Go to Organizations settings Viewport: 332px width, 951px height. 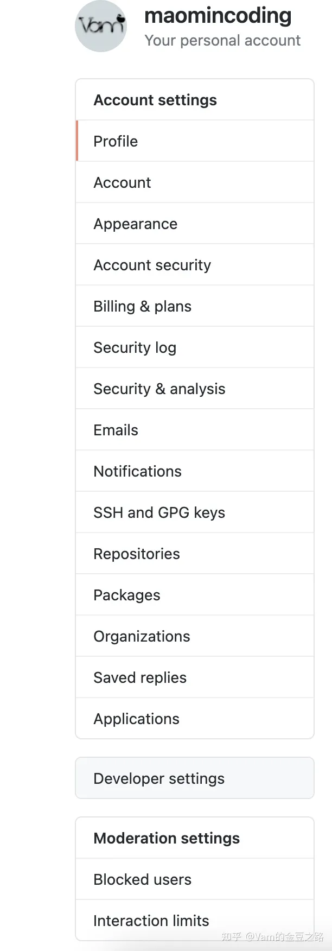(142, 636)
